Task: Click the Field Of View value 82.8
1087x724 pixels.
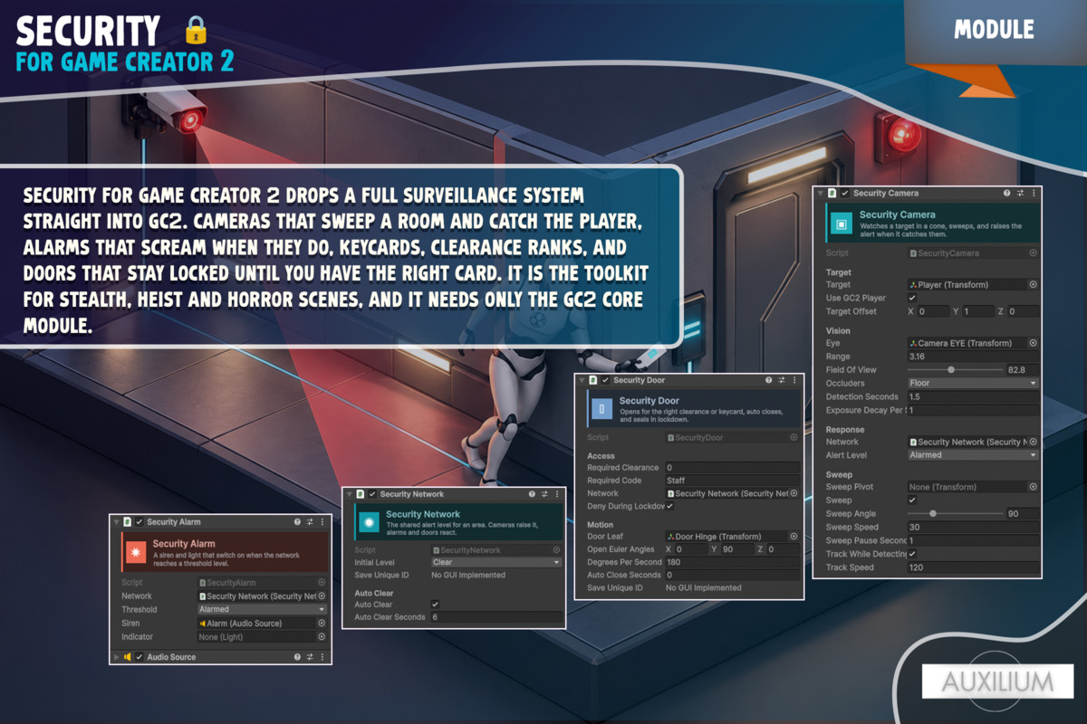Action: tap(1022, 370)
